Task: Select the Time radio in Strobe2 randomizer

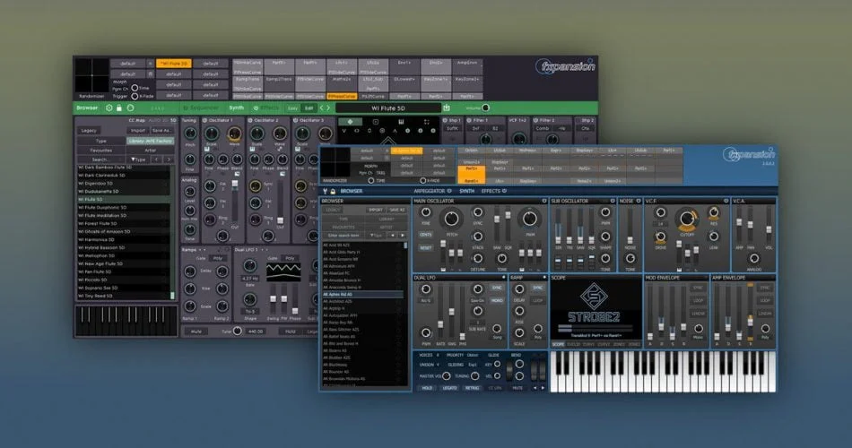Action: point(371,180)
